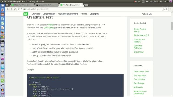Open Multimedia overview link
Viewport: 173px width, 97px height.
pos(138,87)
